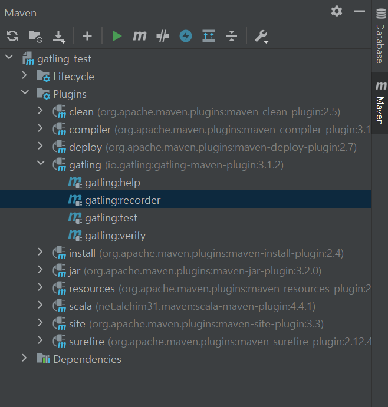Click the install plugin icon
This screenshot has height=407, width=388.
click(x=59, y=253)
